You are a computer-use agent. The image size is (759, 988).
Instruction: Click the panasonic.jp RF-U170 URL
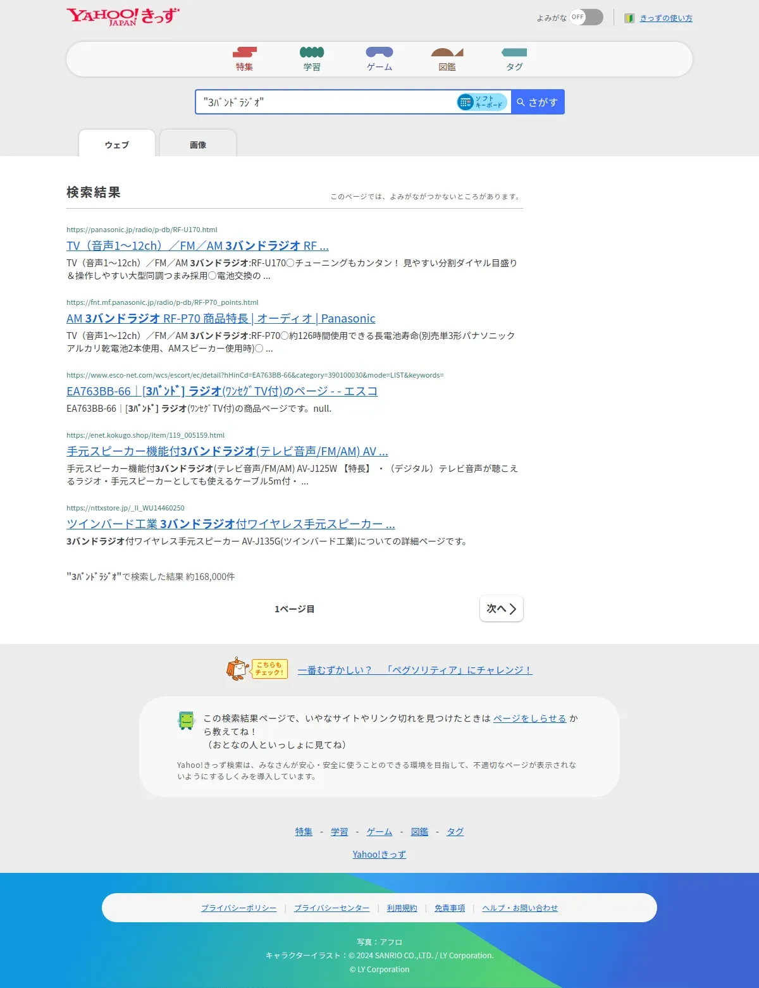point(142,230)
